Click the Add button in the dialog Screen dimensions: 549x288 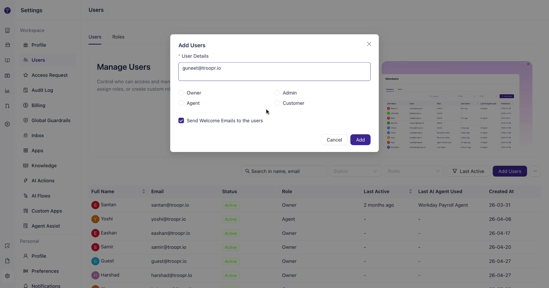pos(360,140)
